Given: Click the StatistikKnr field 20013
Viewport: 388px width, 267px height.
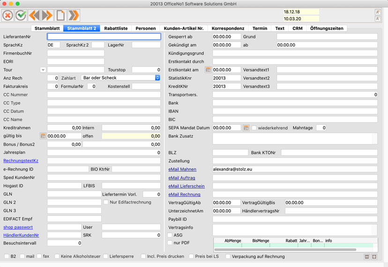Looking at the screenshot, I should [x=226, y=78].
